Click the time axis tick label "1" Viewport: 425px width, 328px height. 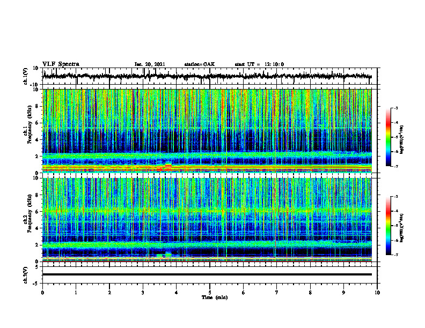tap(76, 293)
